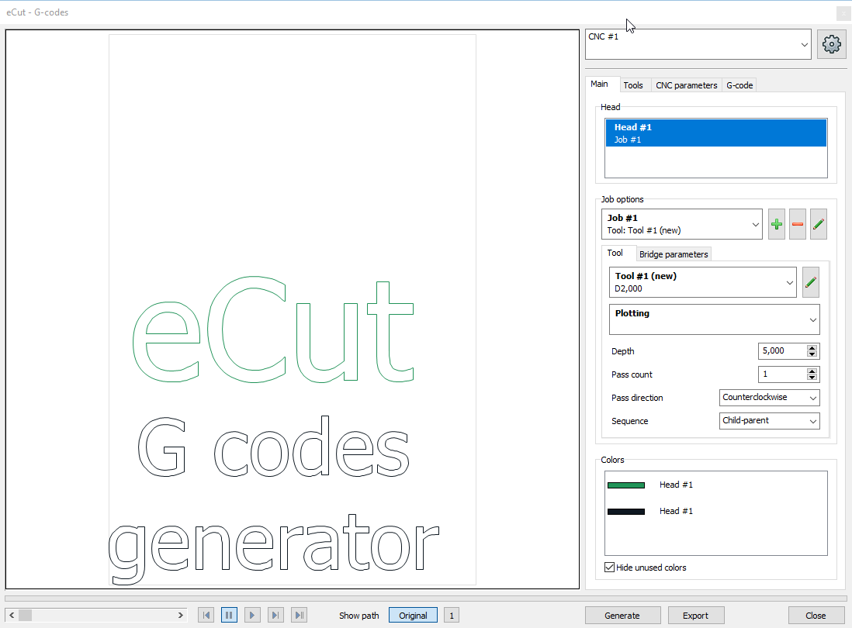The width and height of the screenshot is (852, 628).
Task: Pause the path playback
Action: coord(229,615)
